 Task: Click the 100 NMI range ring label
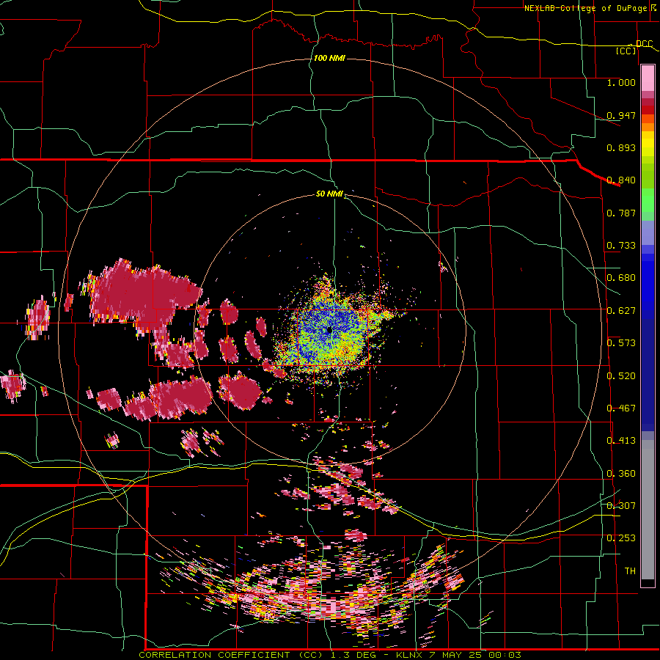(x=329, y=58)
